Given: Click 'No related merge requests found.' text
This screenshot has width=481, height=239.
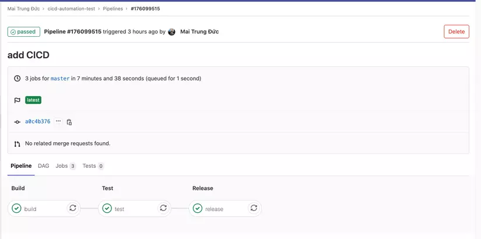Looking at the screenshot, I should (68, 143).
